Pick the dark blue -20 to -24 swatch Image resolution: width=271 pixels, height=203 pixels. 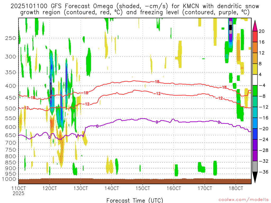coord(255,134)
